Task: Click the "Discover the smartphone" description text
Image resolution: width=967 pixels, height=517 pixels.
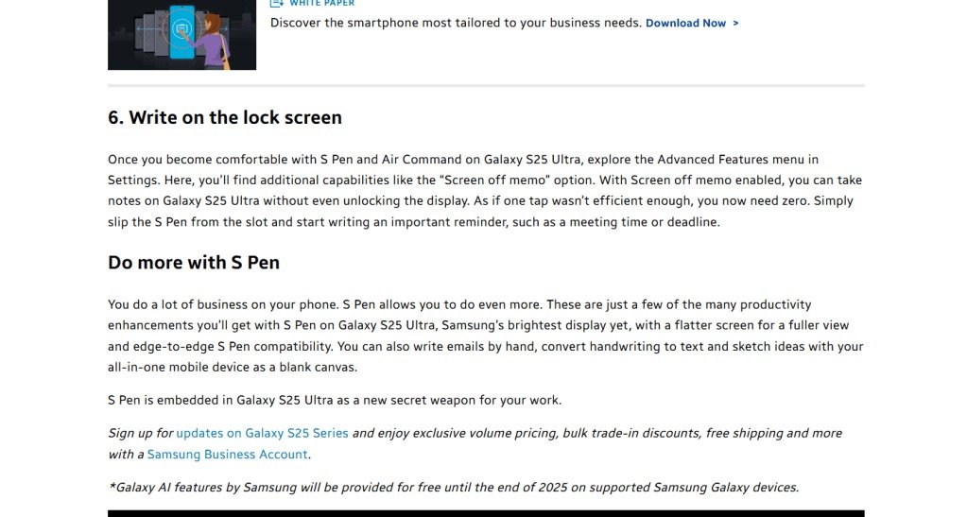Action: click(x=456, y=23)
